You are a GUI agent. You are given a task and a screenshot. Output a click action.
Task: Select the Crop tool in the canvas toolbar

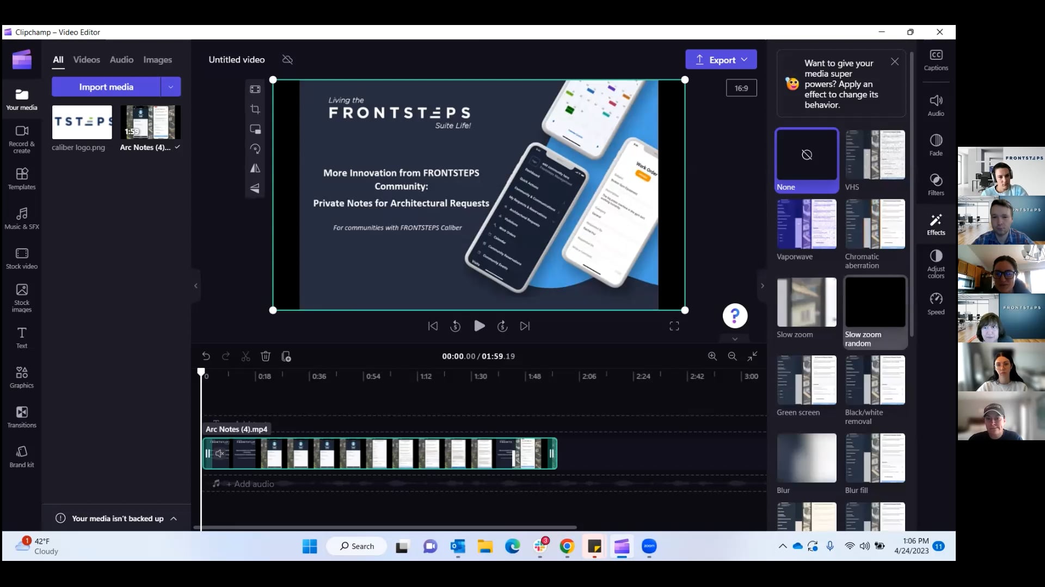tap(255, 109)
